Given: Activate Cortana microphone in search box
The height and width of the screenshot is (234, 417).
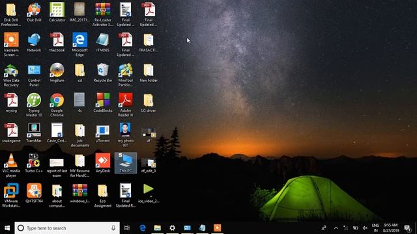Looking at the screenshot, I should pyautogui.click(x=113, y=228).
